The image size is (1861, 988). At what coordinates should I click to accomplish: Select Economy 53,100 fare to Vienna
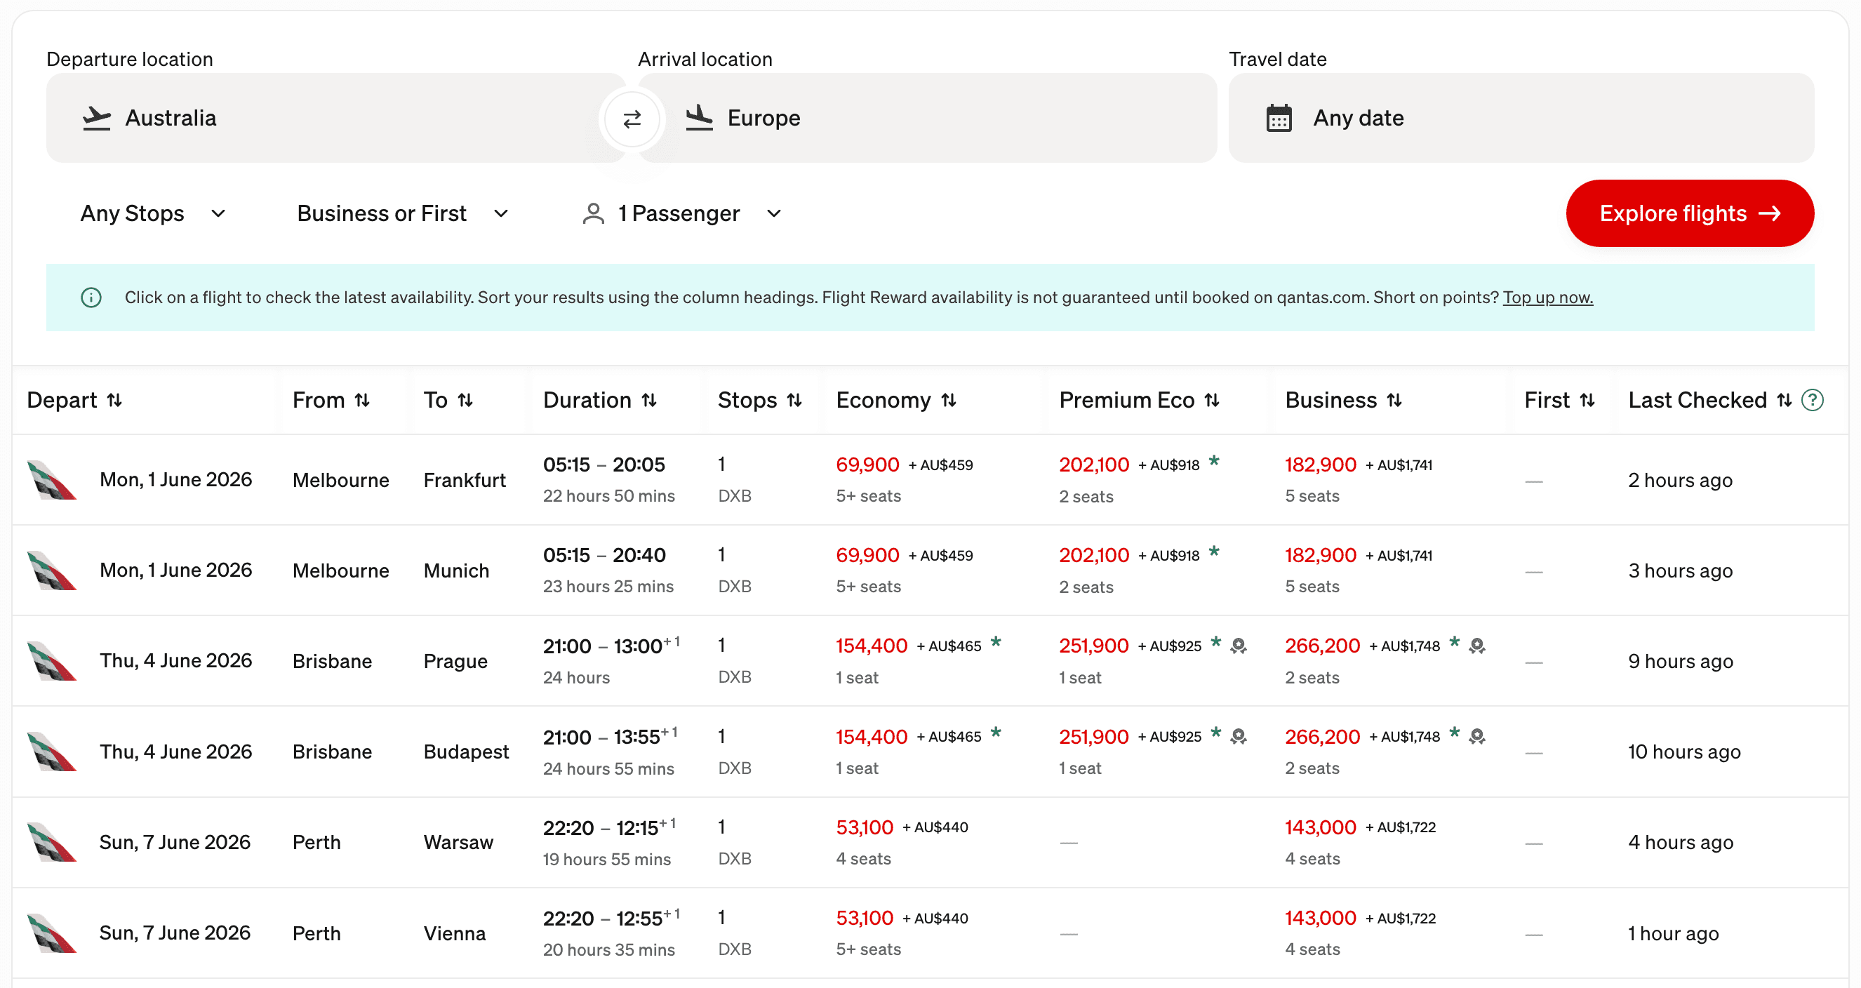point(865,919)
